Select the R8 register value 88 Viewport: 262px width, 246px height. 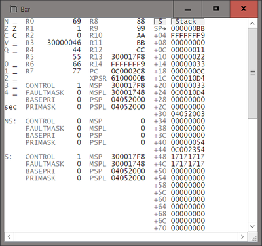pyautogui.click(x=141, y=21)
